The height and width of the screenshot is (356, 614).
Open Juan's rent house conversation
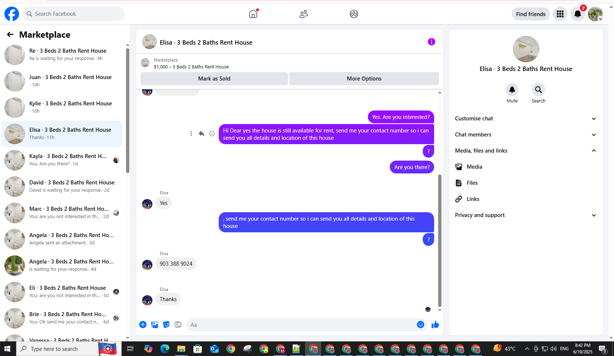[x=62, y=81]
